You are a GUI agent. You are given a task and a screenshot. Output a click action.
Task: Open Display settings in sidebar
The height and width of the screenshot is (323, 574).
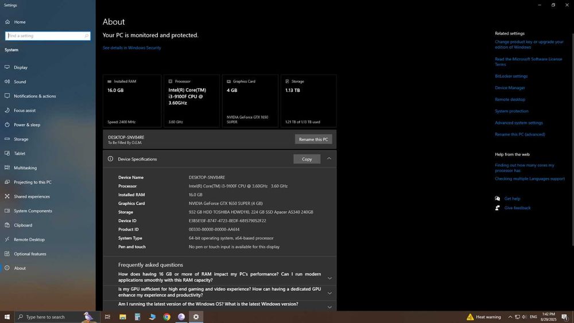[x=21, y=67]
